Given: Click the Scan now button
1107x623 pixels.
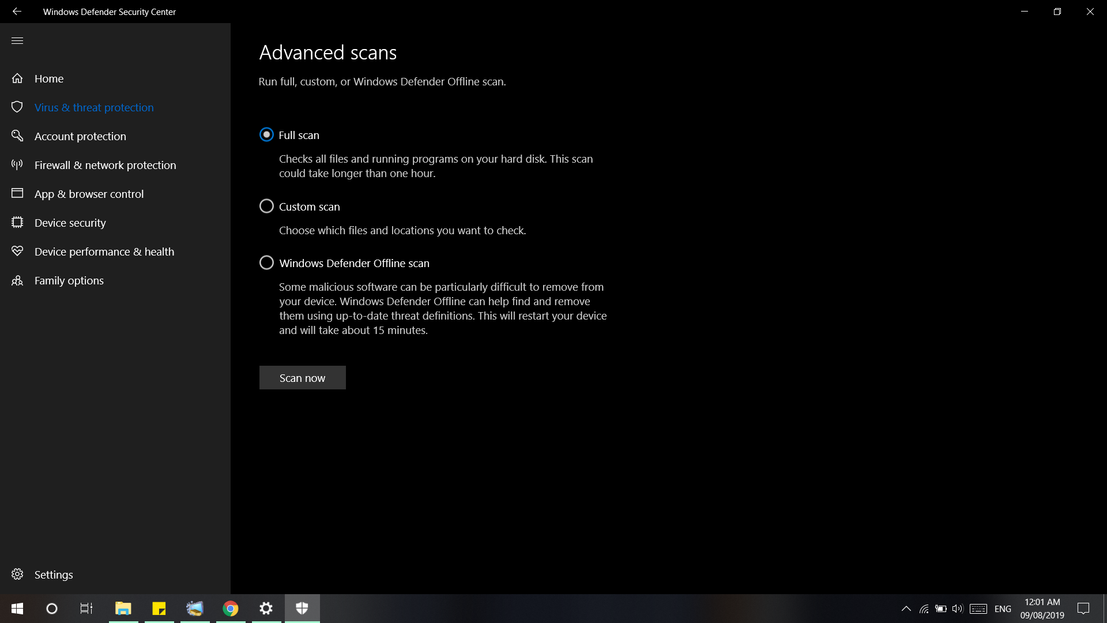Looking at the screenshot, I should point(302,377).
